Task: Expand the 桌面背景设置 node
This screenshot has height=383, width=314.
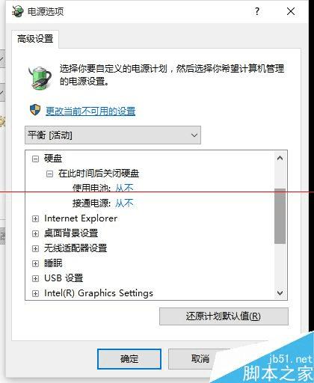Action: [35, 233]
